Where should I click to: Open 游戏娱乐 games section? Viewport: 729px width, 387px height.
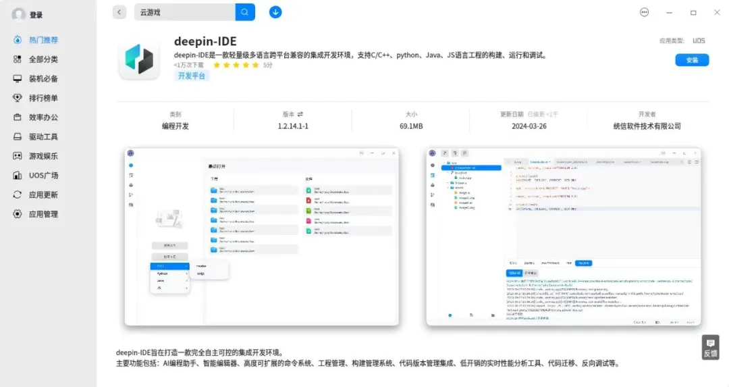43,156
